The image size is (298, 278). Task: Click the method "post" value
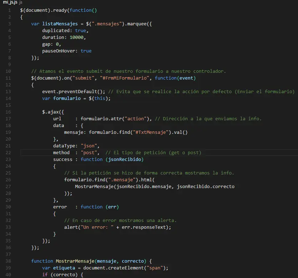89,153
